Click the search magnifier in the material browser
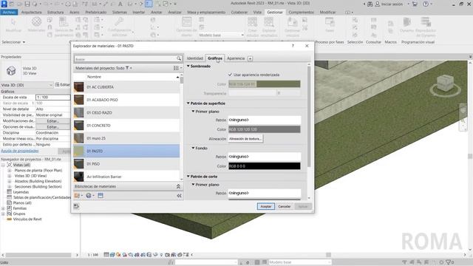The width and height of the screenshot is (473, 266). coord(179,58)
